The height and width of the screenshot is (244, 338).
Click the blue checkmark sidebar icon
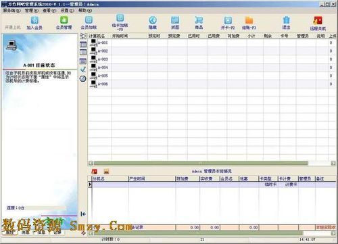click(x=83, y=70)
